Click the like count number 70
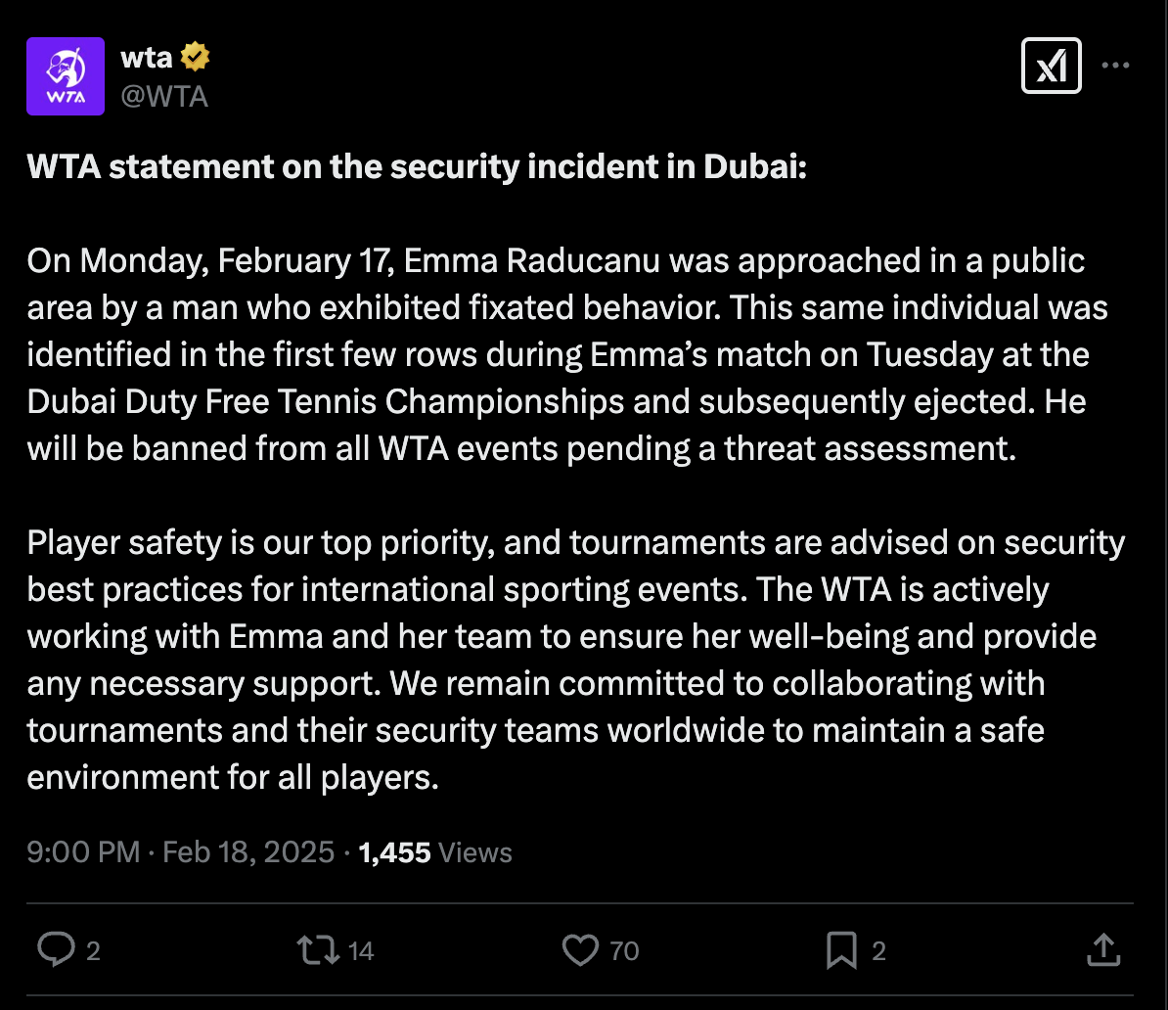Screen dimensions: 1168x1010 [x=624, y=950]
